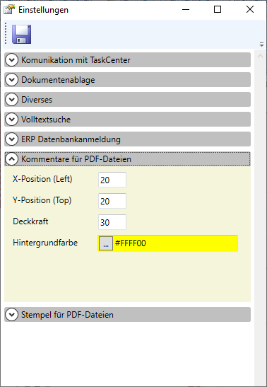
Task: Close the Einstellungen window
Action: point(250,9)
